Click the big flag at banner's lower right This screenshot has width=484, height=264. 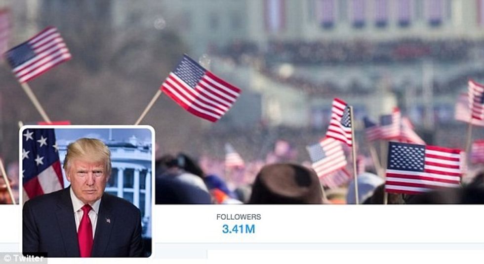coord(423,167)
